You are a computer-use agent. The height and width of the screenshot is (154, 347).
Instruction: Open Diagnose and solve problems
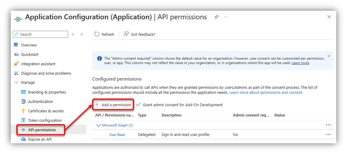[46, 73]
